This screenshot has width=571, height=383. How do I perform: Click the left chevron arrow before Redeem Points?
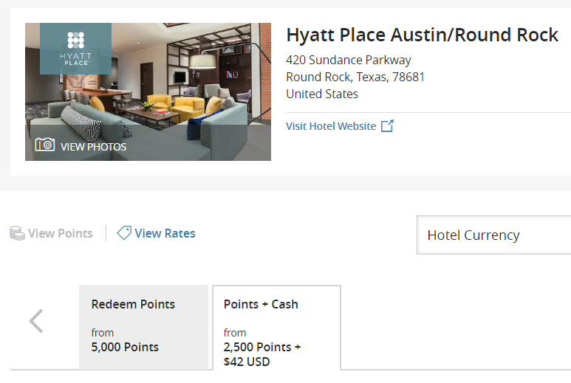tap(36, 321)
